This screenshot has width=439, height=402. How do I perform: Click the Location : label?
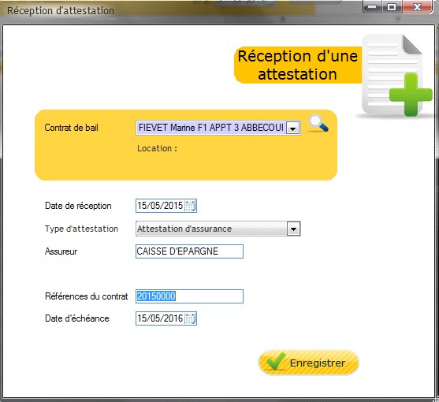click(157, 148)
